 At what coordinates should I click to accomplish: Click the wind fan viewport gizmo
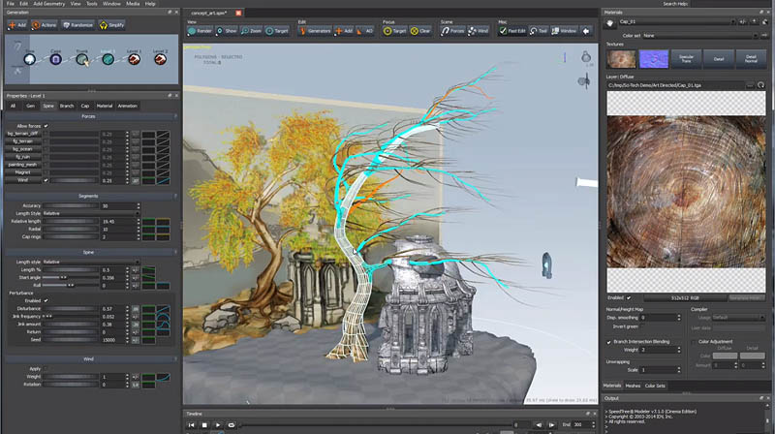(583, 80)
